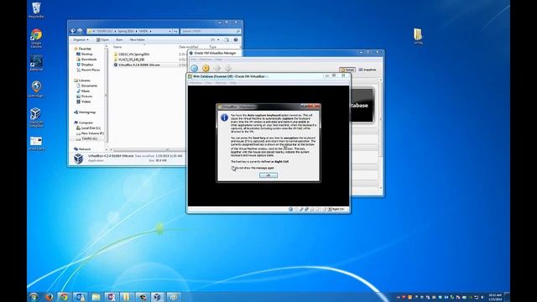The height and width of the screenshot is (302, 537).
Task: Click the Right Ctrl host key indicator
Action: [x=336, y=209]
